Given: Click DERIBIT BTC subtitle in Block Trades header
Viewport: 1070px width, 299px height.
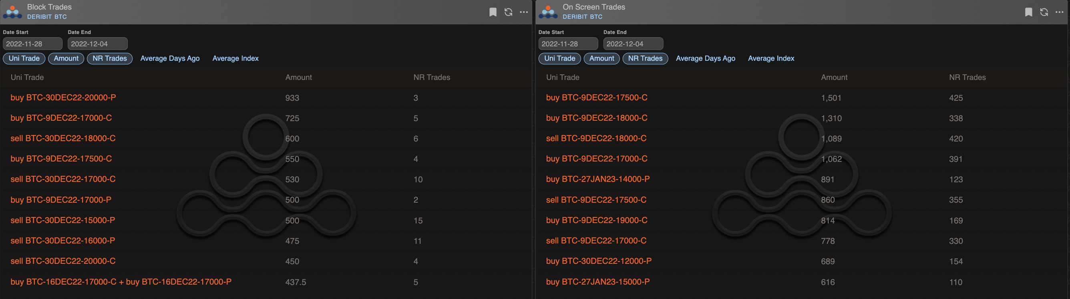Looking at the screenshot, I should [x=47, y=17].
